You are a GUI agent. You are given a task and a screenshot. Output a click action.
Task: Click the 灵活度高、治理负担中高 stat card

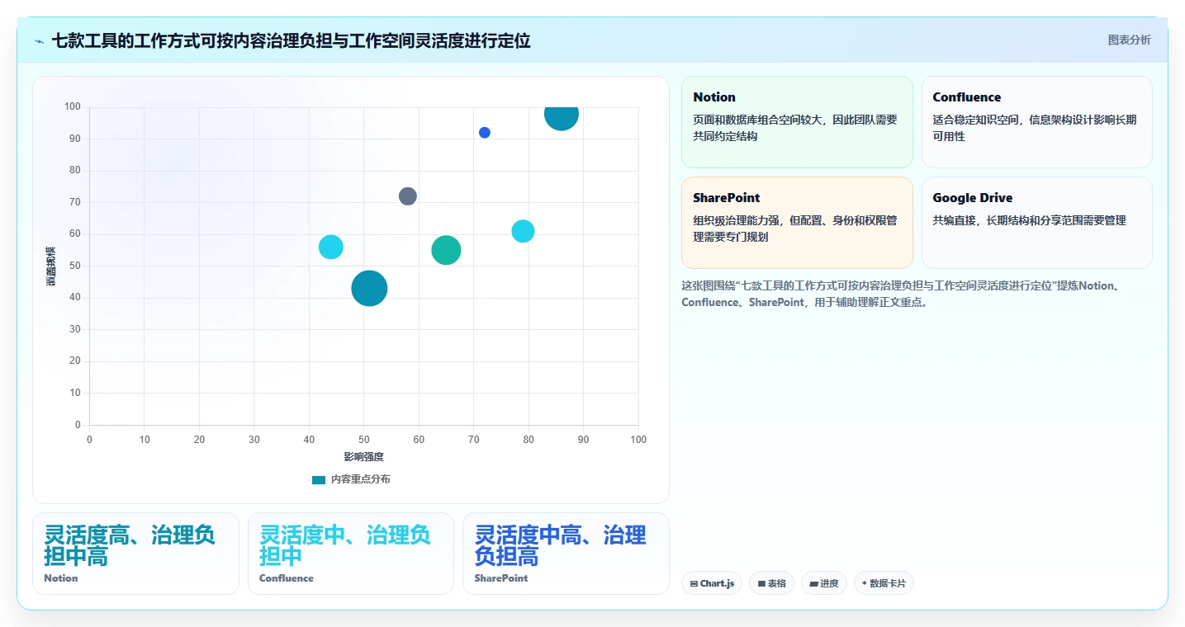135,554
